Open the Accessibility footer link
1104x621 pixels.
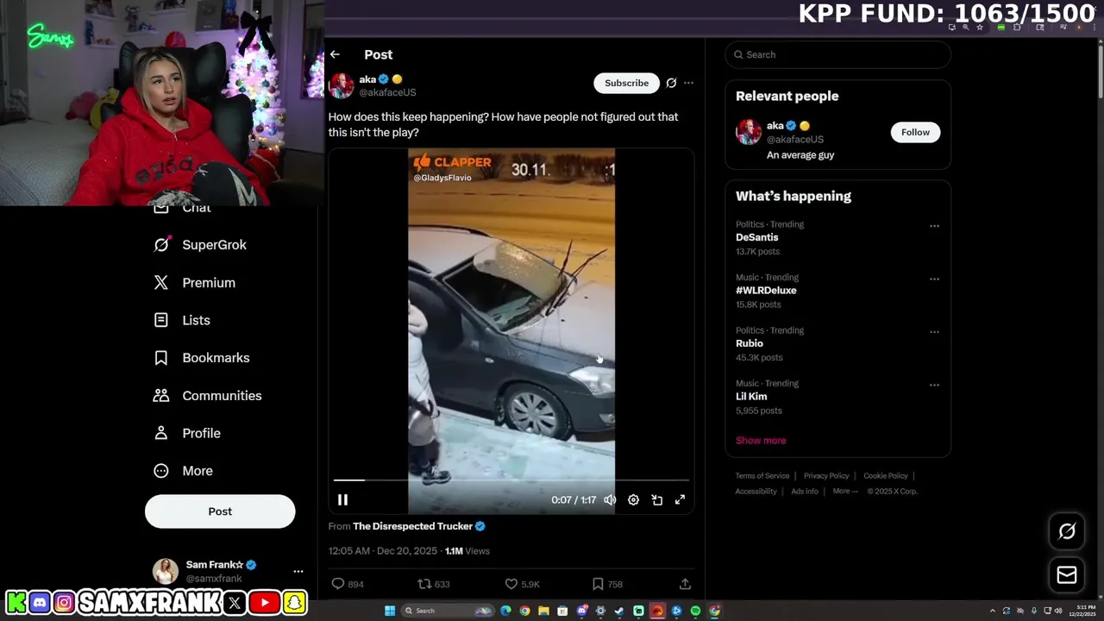pyautogui.click(x=756, y=492)
